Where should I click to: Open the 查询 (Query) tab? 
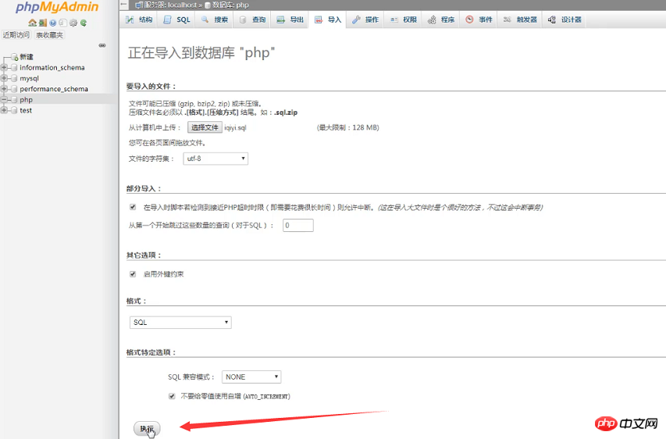(x=252, y=20)
